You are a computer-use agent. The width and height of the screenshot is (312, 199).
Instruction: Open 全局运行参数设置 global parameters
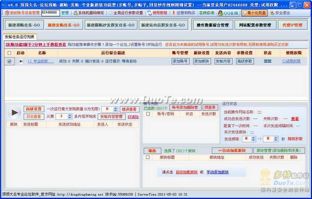click(x=126, y=13)
